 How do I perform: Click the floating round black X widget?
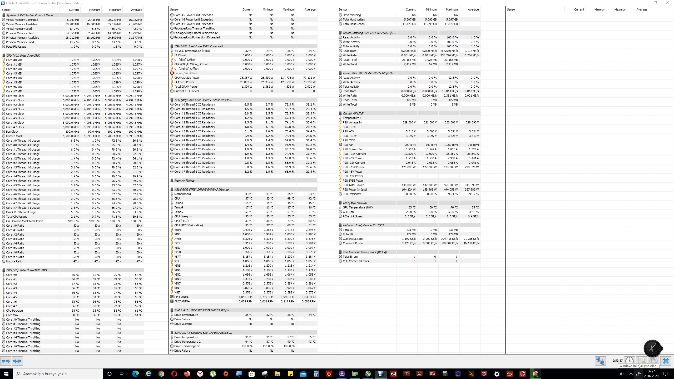point(652,348)
